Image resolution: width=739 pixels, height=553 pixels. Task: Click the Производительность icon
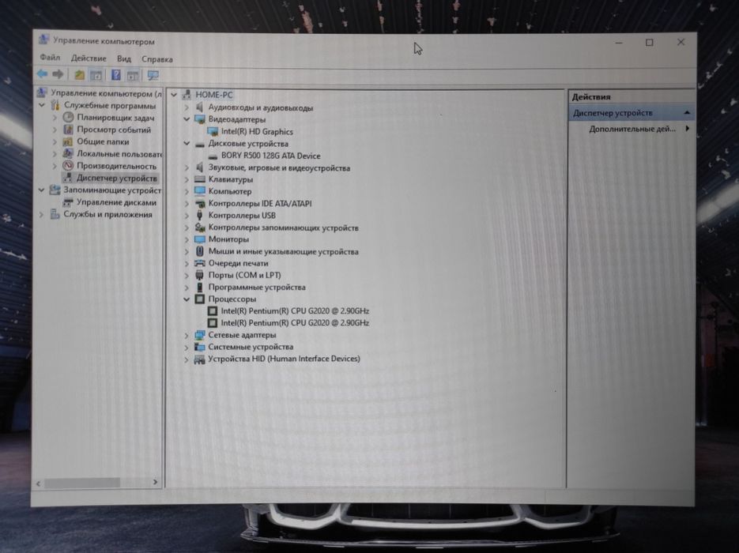pos(68,166)
